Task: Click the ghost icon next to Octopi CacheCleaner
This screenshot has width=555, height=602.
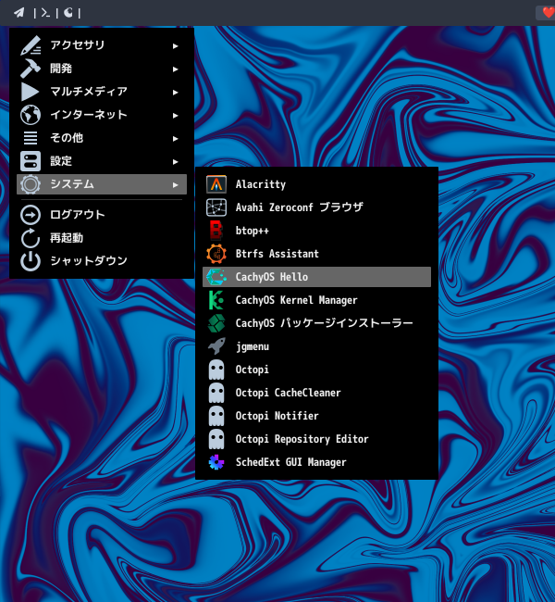Action: pos(216,393)
